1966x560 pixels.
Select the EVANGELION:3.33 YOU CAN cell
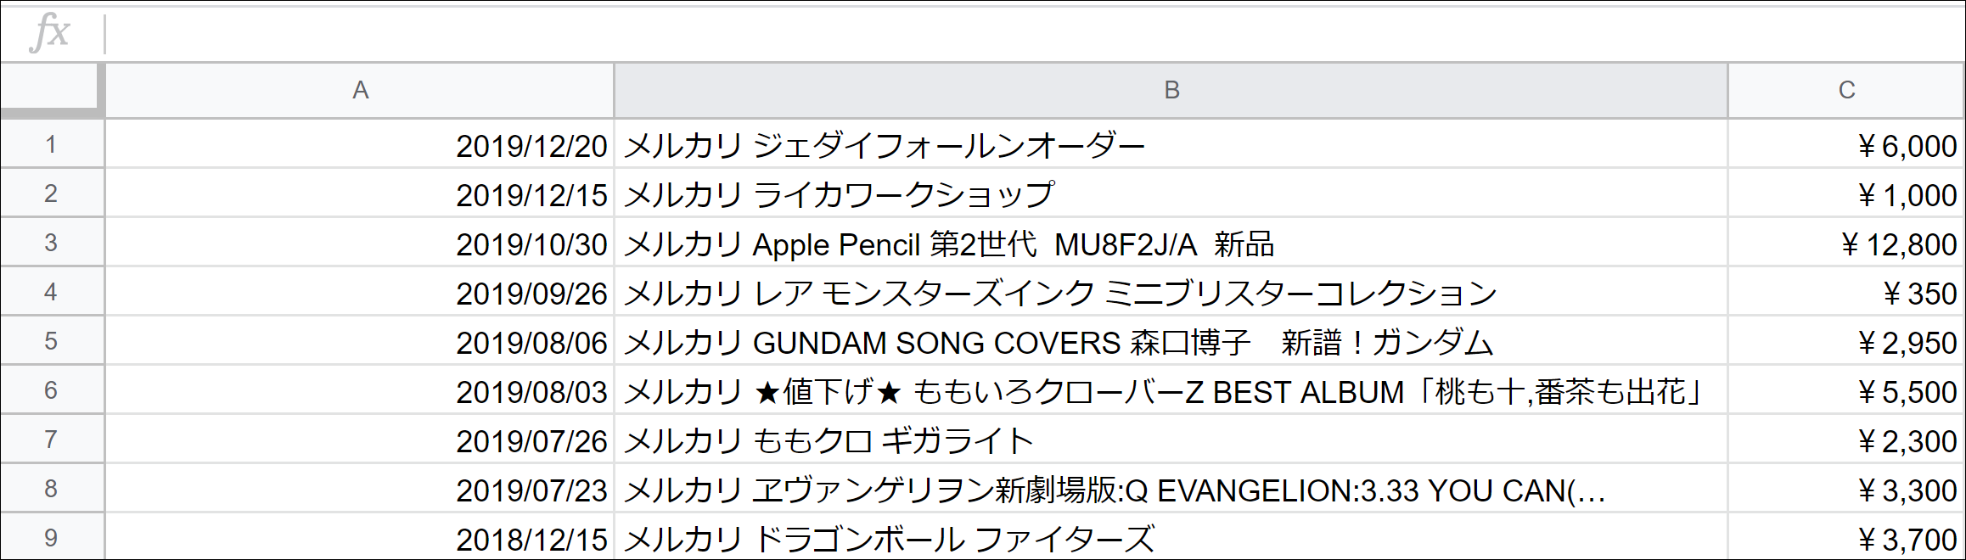[x=1171, y=489]
